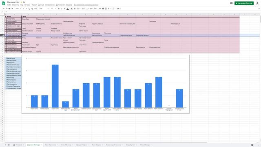
Task: Switch to the locked Div cards sheet tab
Action: pyautogui.click(x=19, y=145)
